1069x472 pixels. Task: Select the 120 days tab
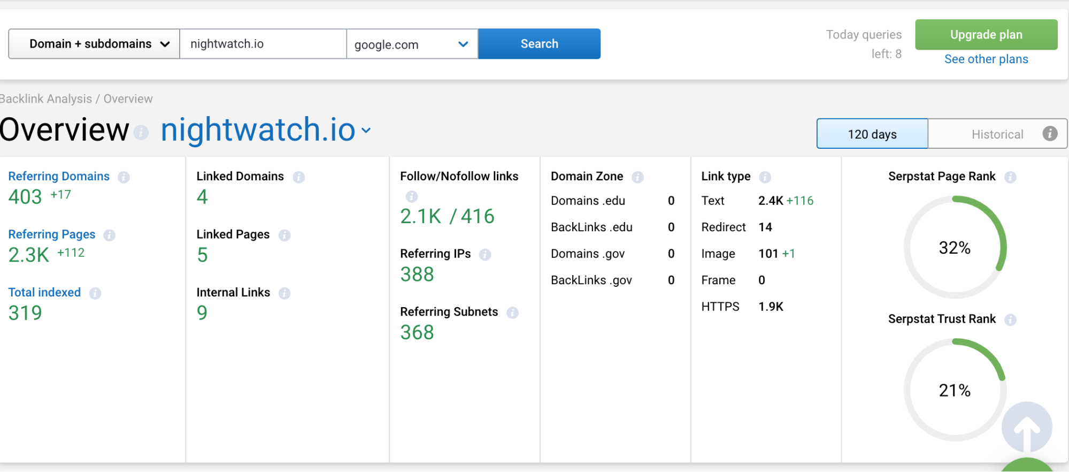pos(872,134)
